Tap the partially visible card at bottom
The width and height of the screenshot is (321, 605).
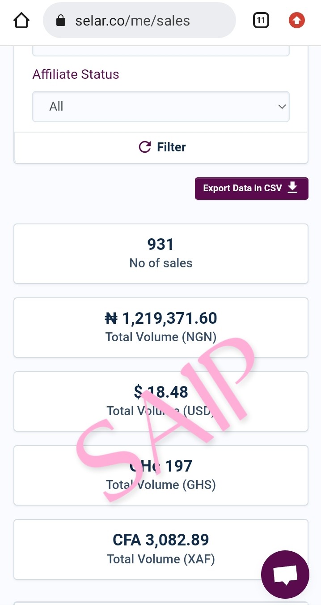click(x=161, y=603)
